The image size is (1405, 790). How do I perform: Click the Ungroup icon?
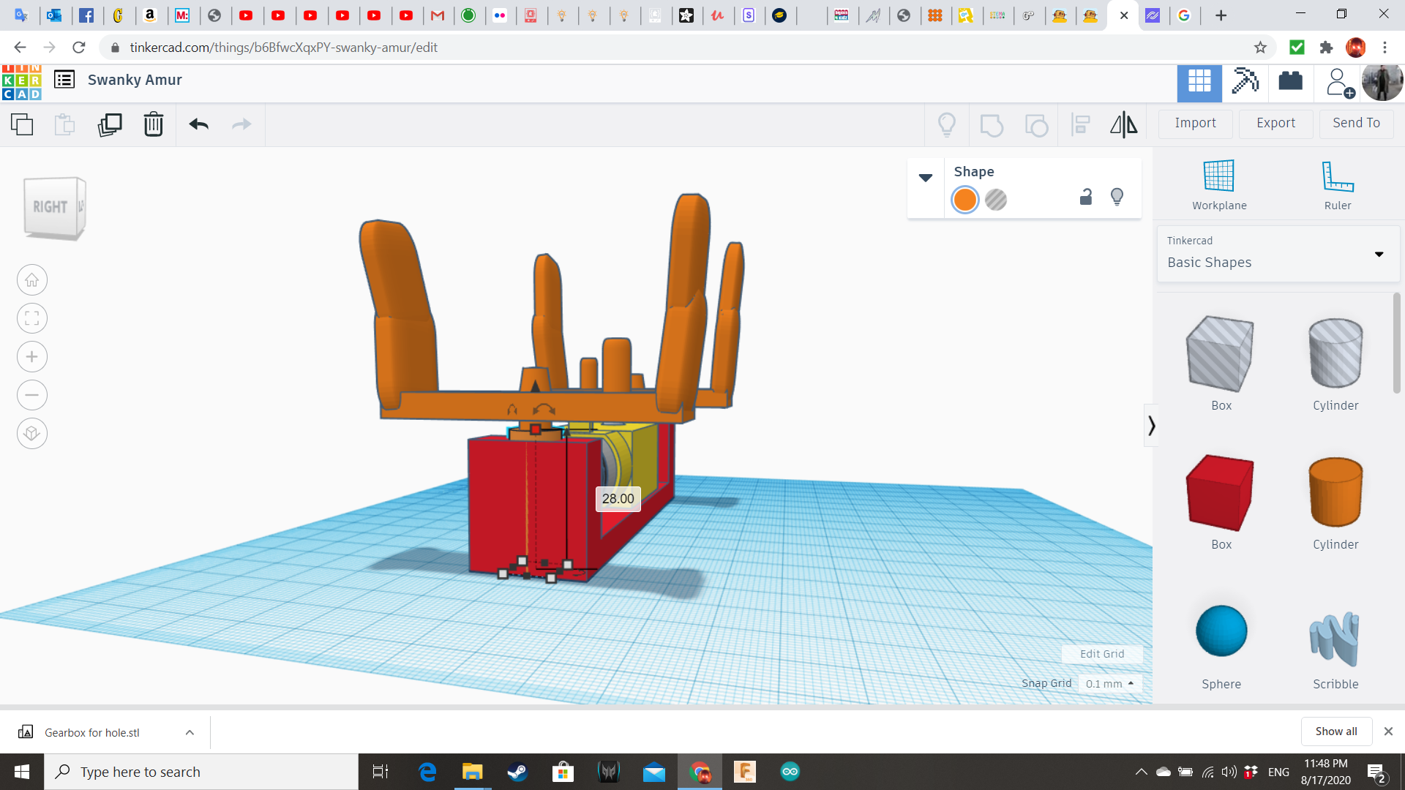coord(1036,124)
